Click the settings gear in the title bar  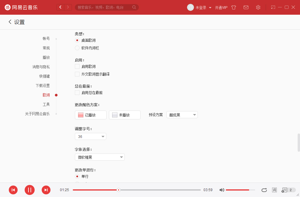click(258, 7)
